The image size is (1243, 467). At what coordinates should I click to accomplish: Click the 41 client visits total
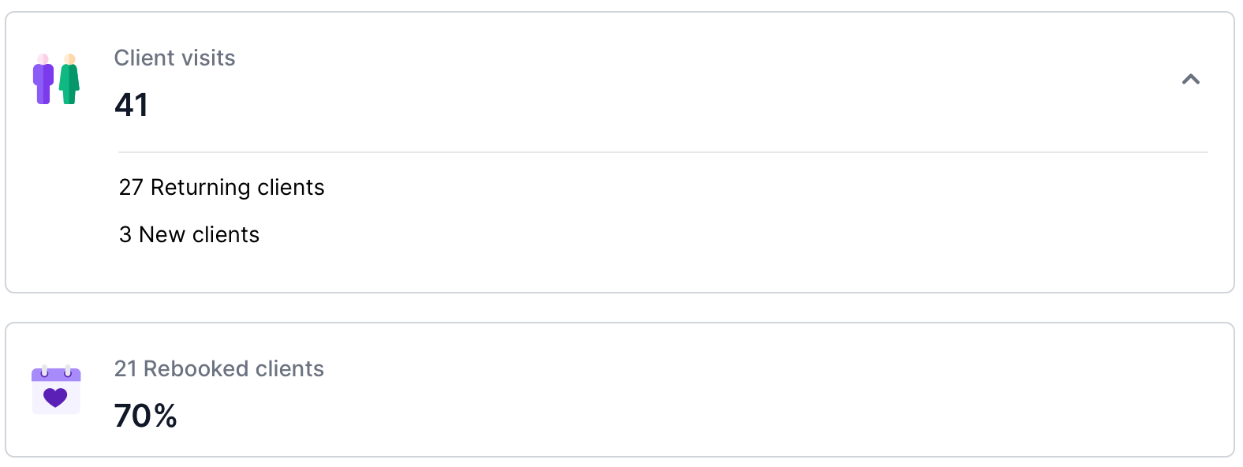click(x=131, y=105)
